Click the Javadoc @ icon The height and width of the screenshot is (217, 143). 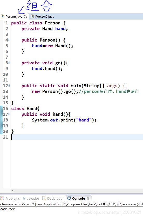coord(24,198)
